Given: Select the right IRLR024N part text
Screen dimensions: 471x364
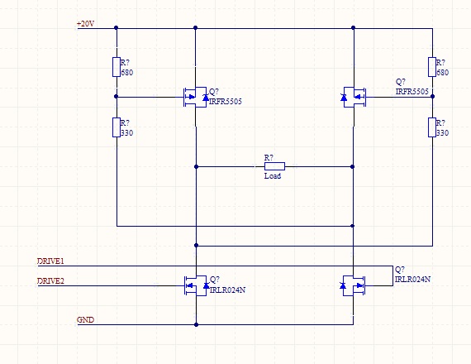Looking at the screenshot, I should (x=412, y=279).
